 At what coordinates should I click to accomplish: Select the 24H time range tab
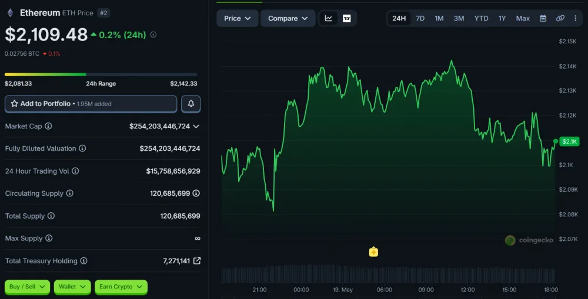(399, 18)
